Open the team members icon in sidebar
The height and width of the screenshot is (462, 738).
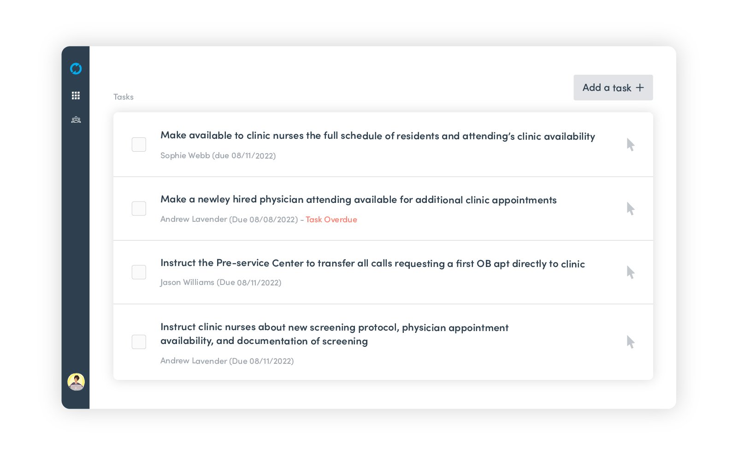[x=76, y=120]
